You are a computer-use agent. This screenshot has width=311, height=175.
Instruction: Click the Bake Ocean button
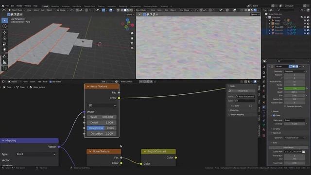pos(288,148)
